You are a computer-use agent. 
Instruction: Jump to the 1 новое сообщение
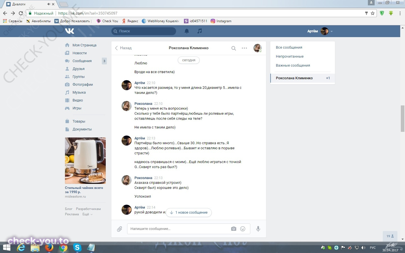189,213
